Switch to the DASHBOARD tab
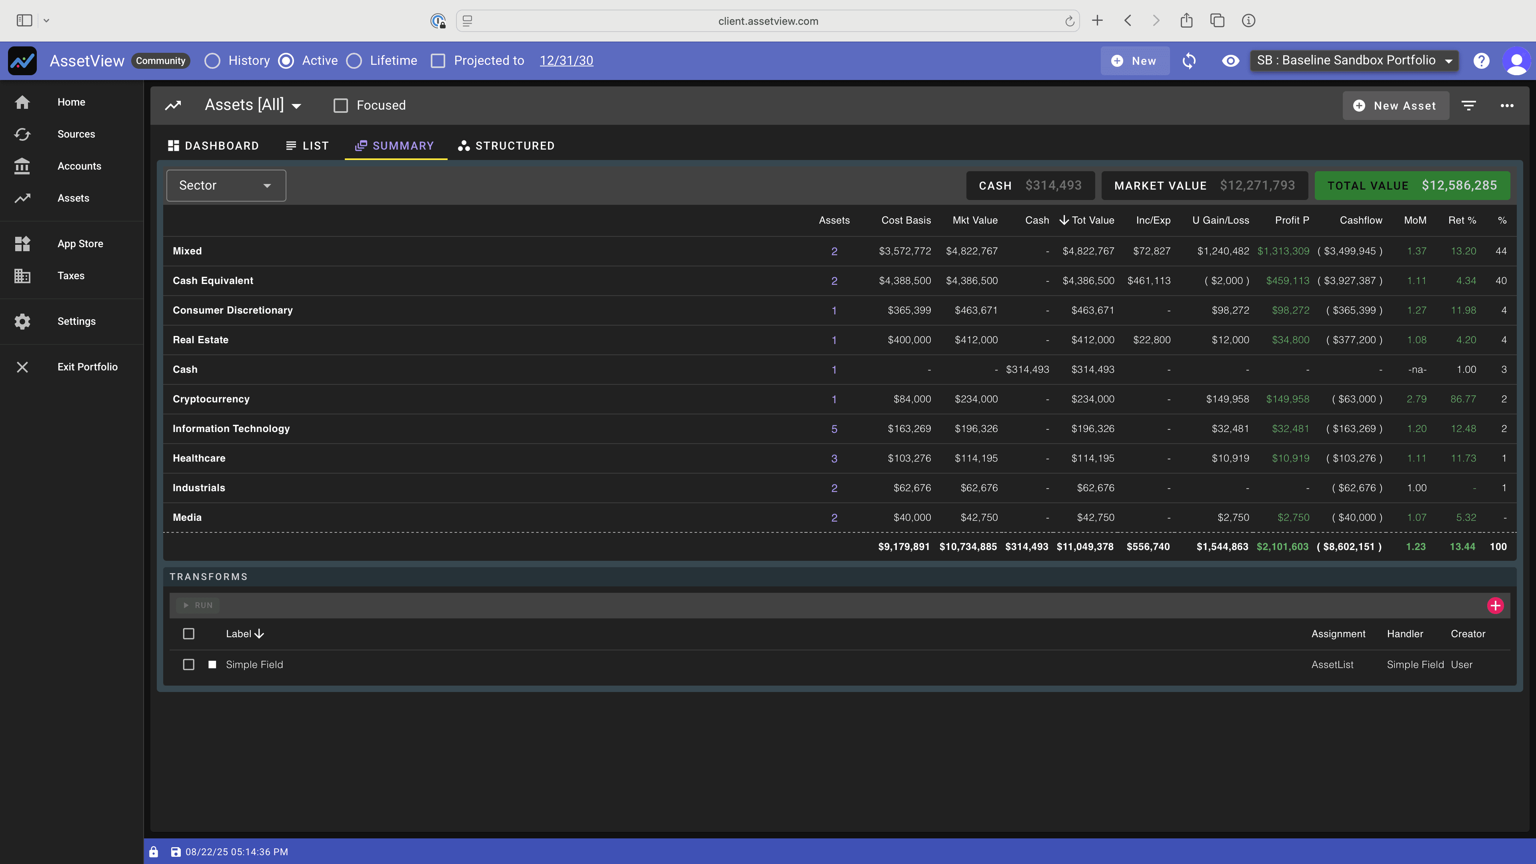This screenshot has height=864, width=1536. coord(213,145)
